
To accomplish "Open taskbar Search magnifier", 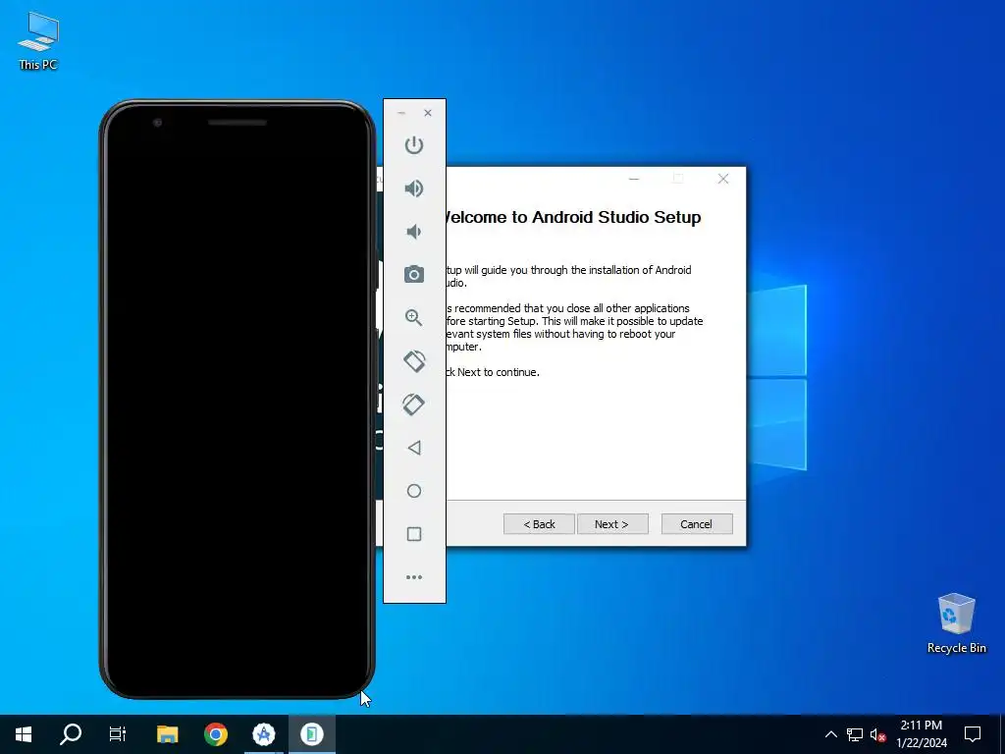I will tap(71, 734).
